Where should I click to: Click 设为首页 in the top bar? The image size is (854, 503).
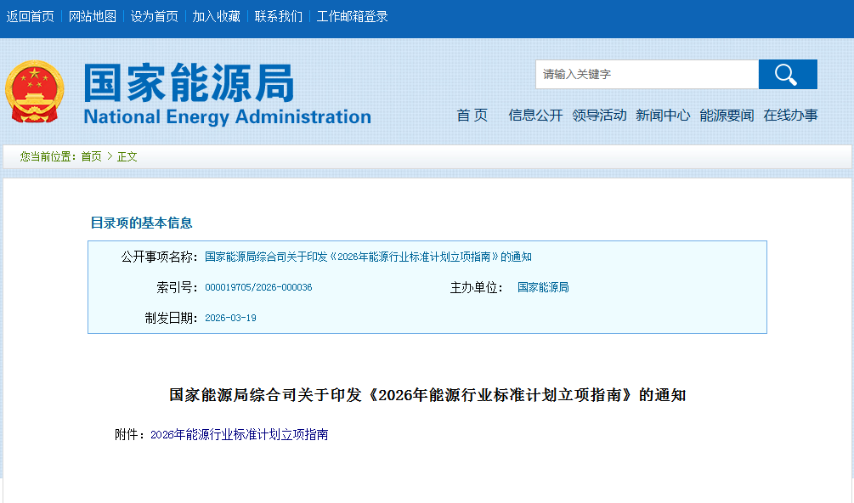tap(154, 17)
